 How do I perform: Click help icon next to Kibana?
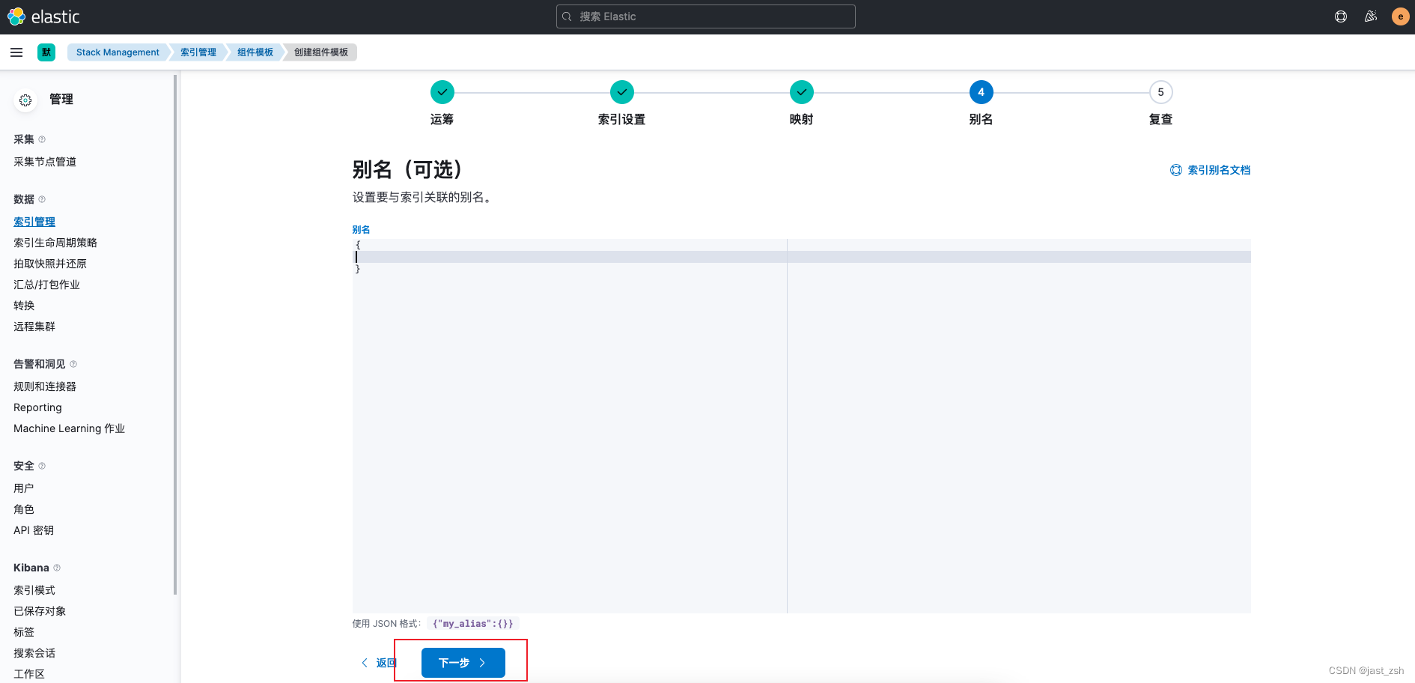(57, 568)
